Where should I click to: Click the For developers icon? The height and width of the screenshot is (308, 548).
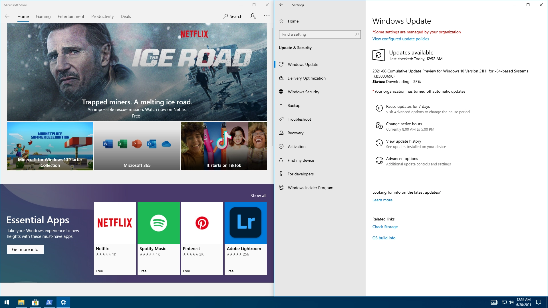click(281, 174)
